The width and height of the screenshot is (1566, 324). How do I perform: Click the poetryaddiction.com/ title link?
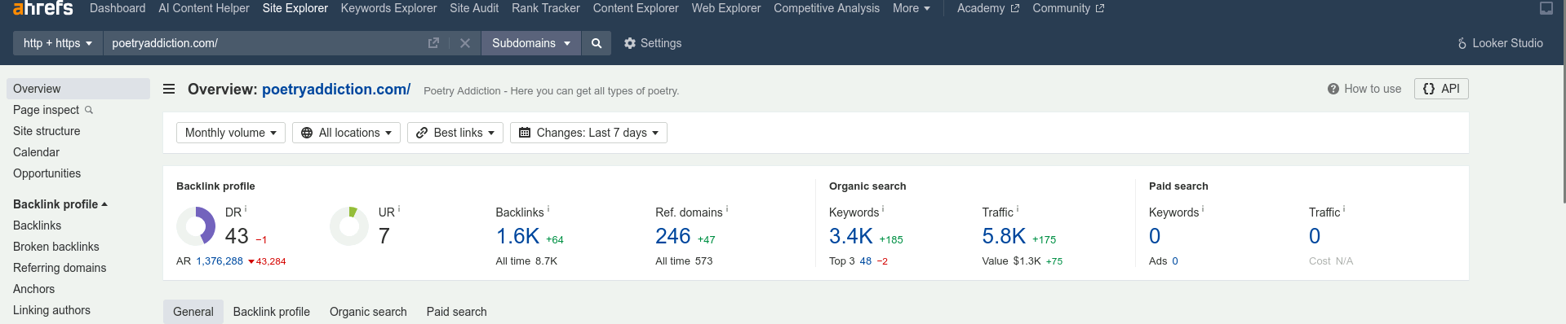336,90
